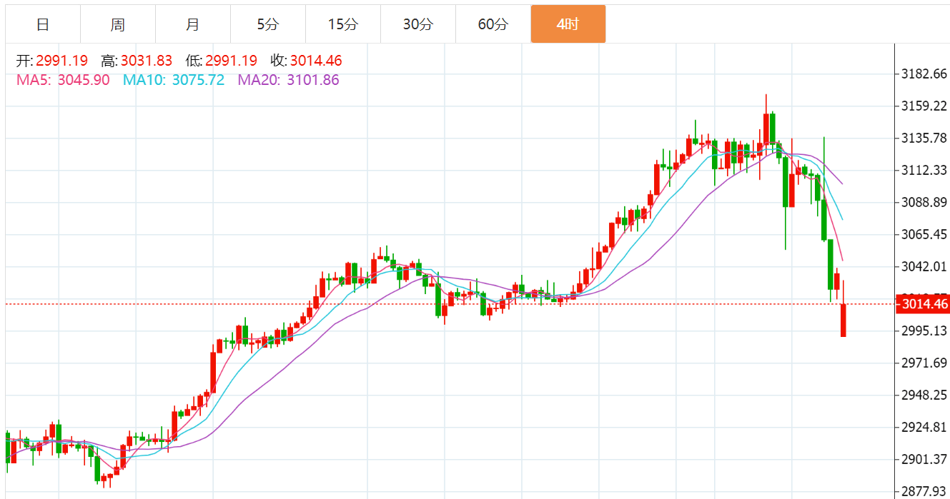
Task: Click the 3182.66 label on price axis
Action: coord(924,74)
